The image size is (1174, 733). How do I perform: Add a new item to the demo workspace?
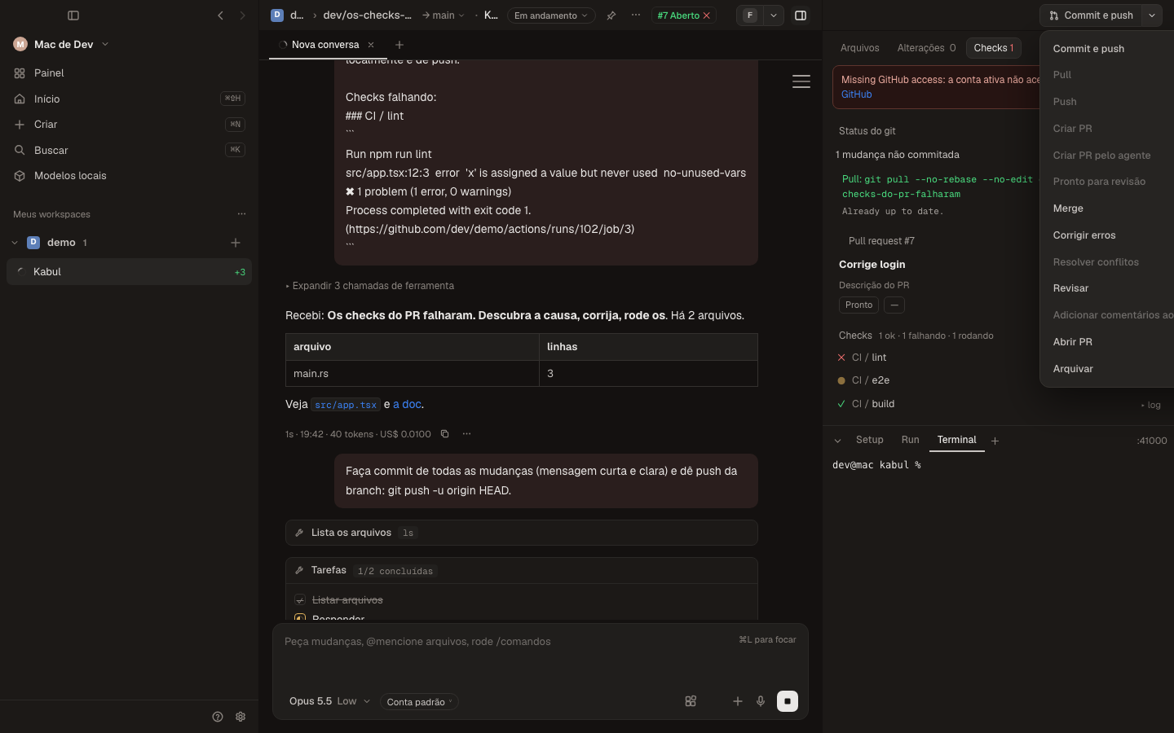point(236,243)
